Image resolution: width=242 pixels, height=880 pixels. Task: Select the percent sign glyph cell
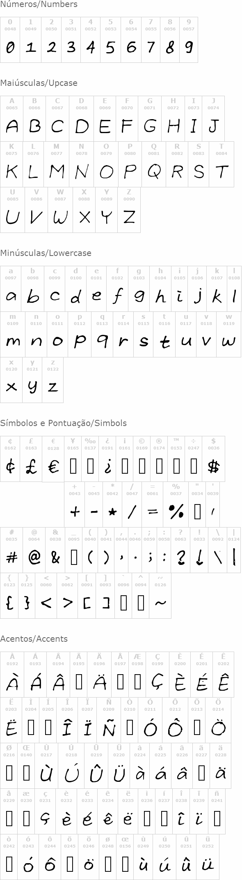[176, 505]
